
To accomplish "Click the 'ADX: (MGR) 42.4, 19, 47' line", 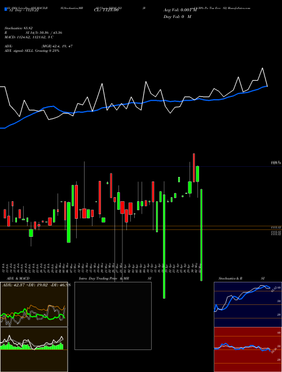I will coord(38,46).
